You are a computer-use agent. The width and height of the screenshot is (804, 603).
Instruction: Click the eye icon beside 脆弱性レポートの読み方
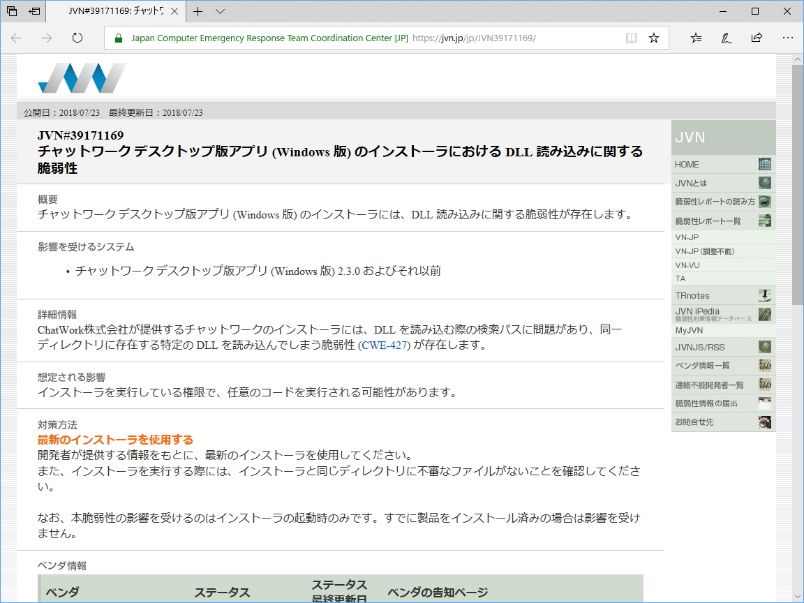pyautogui.click(x=764, y=202)
